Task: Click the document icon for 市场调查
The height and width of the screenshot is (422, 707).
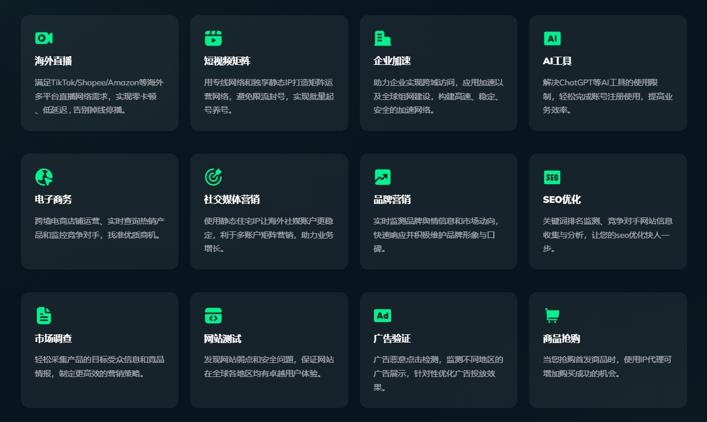Action: point(43,315)
